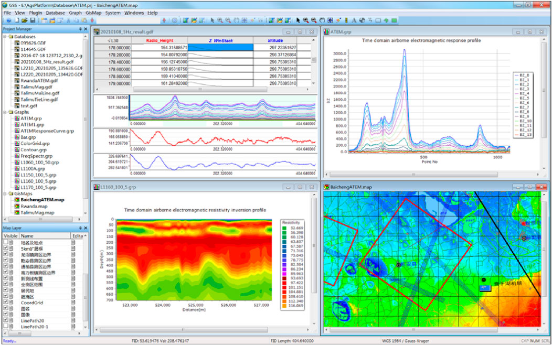The height and width of the screenshot is (345, 552).
Task: Click the Save icon in the toolbar
Action: pos(32,20)
